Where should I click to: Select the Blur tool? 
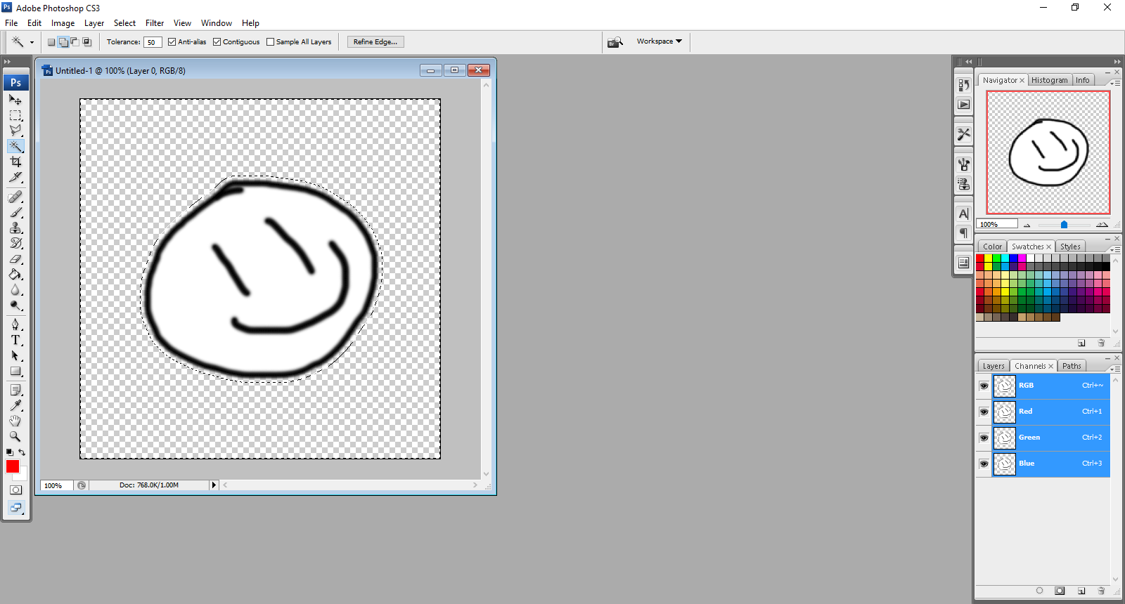pos(15,290)
